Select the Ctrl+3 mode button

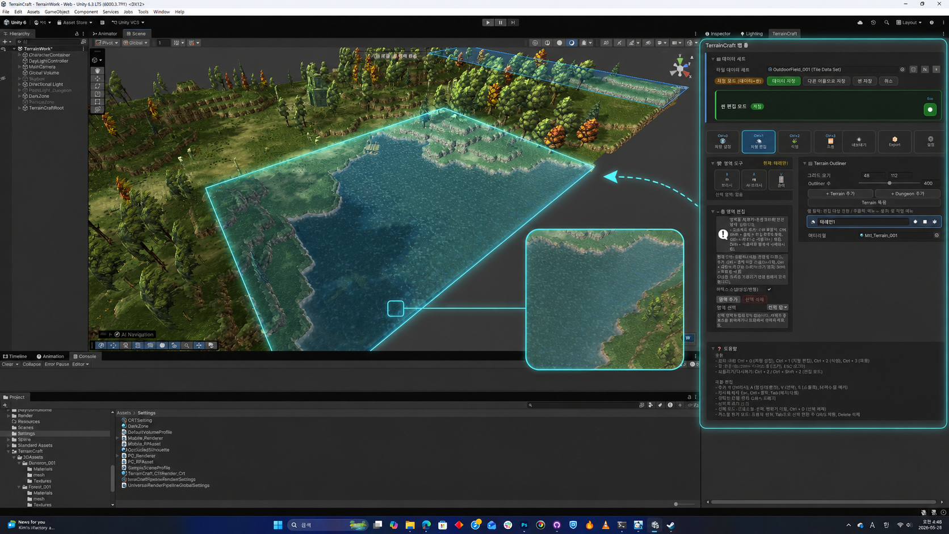[830, 141]
